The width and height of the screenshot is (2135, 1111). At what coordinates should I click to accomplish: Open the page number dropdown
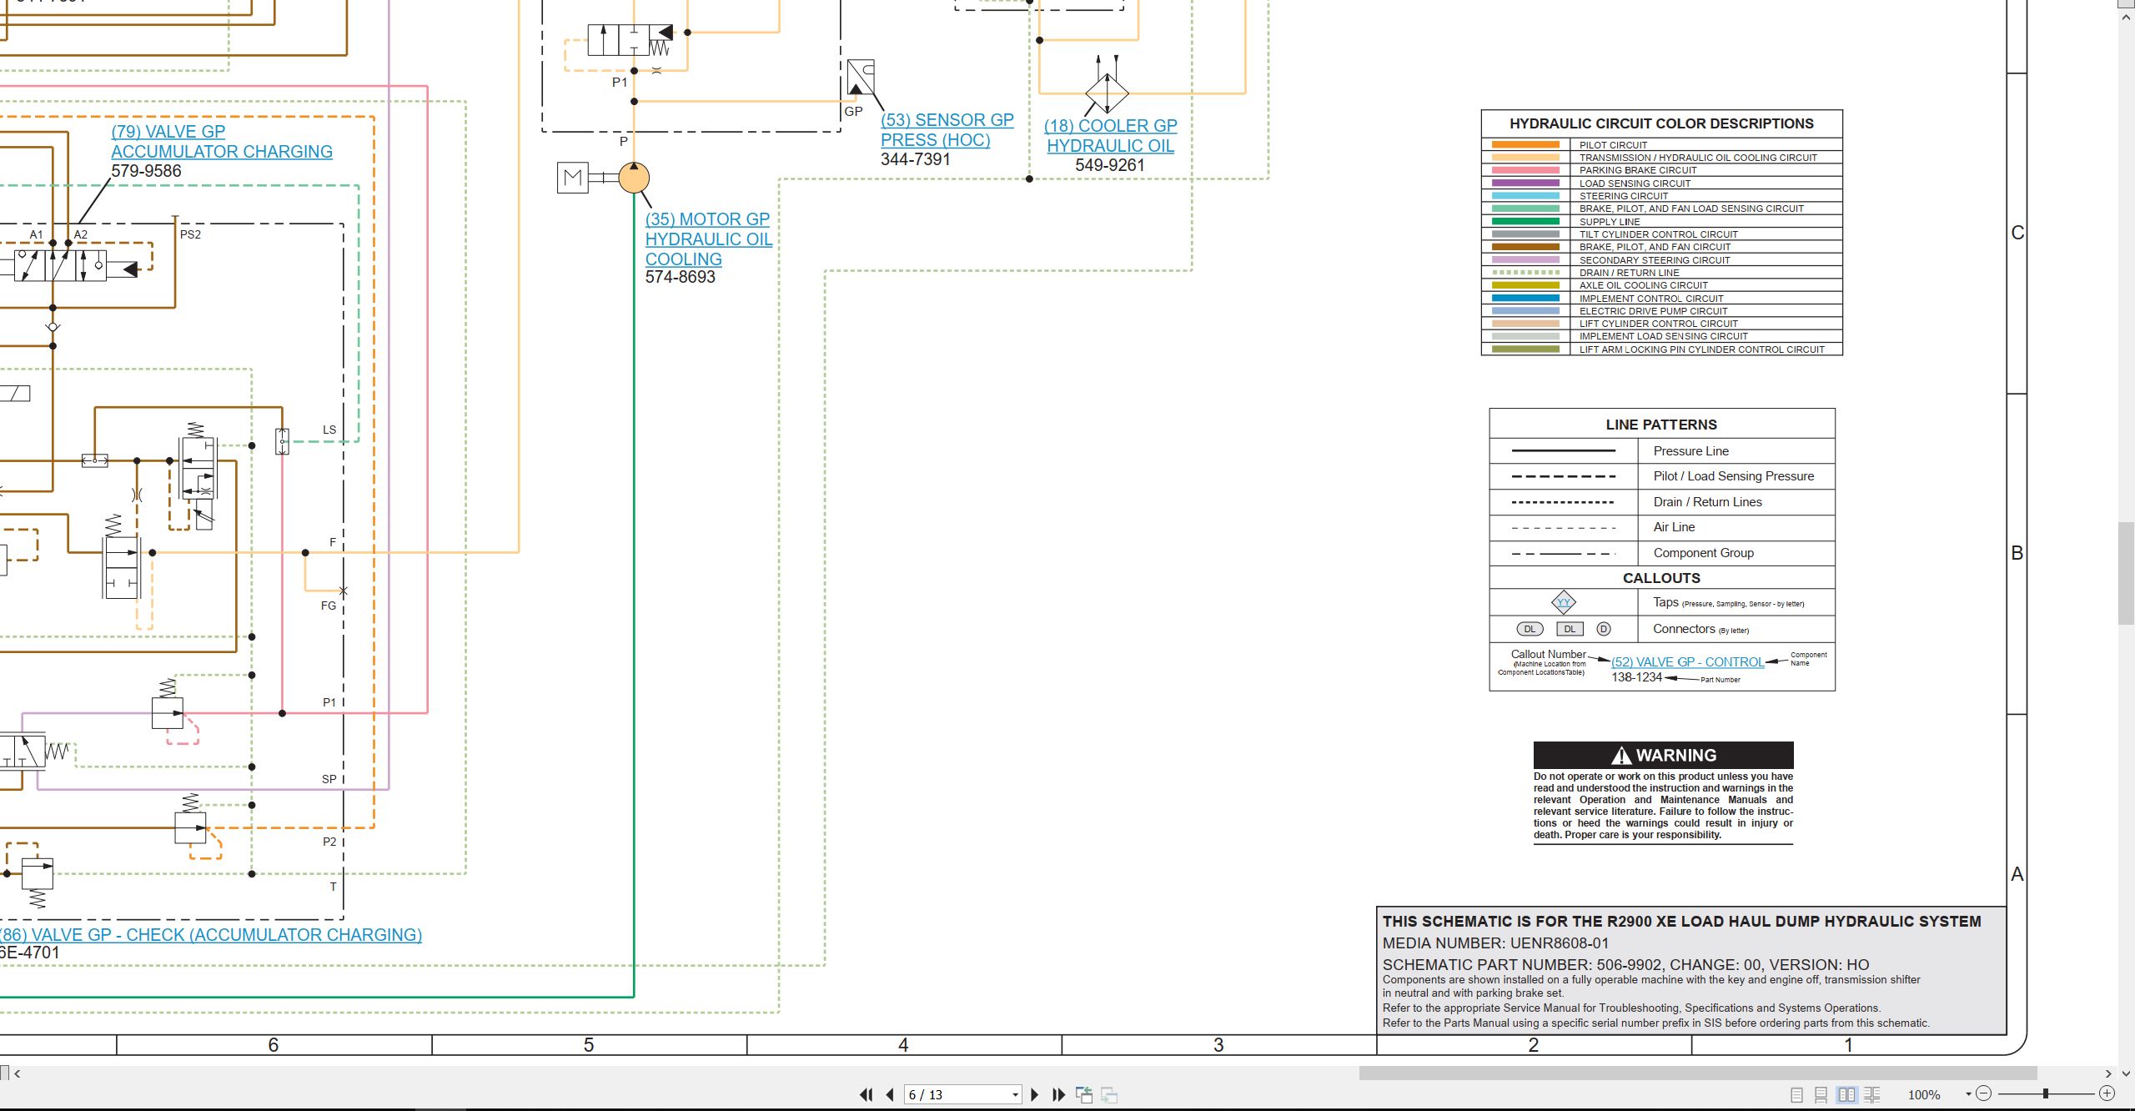[x=1015, y=1095]
